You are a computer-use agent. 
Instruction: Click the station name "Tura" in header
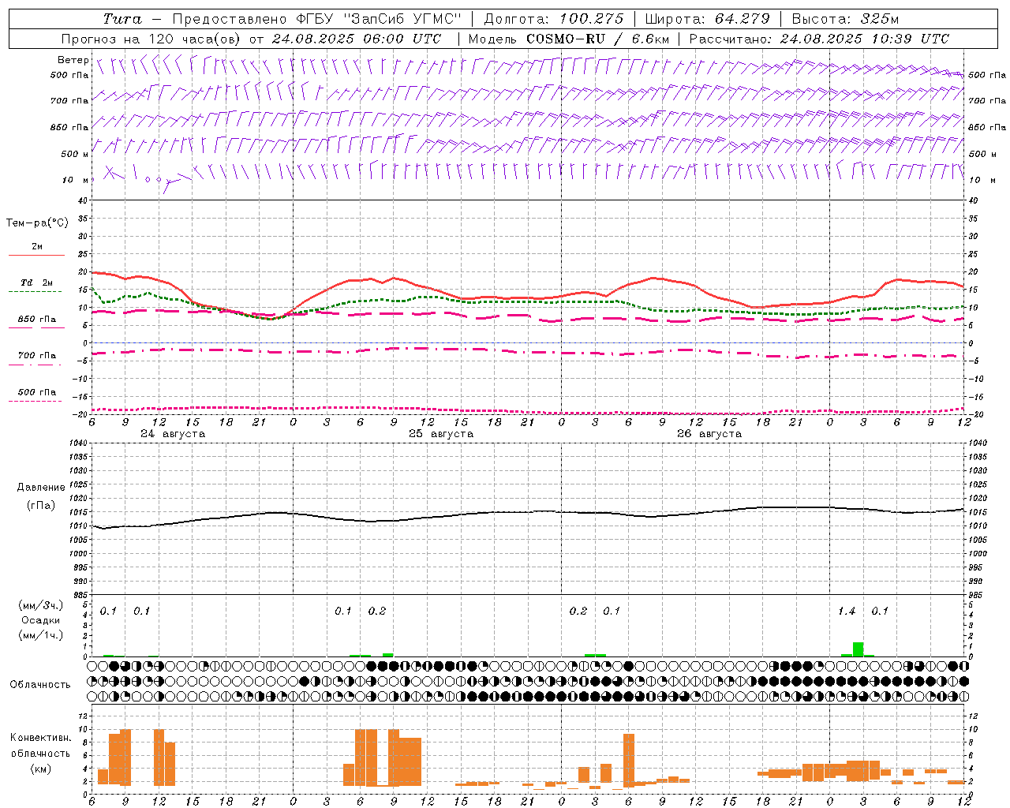click(x=122, y=19)
